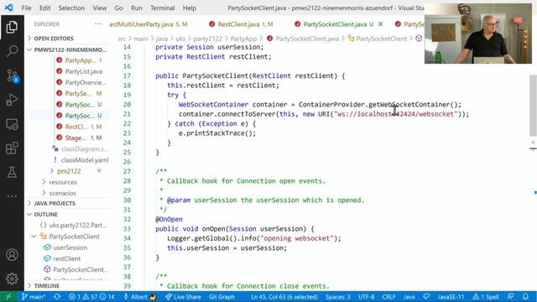537x302 pixels.
Task: Open the Remote Explorer view
Action: click(12, 124)
